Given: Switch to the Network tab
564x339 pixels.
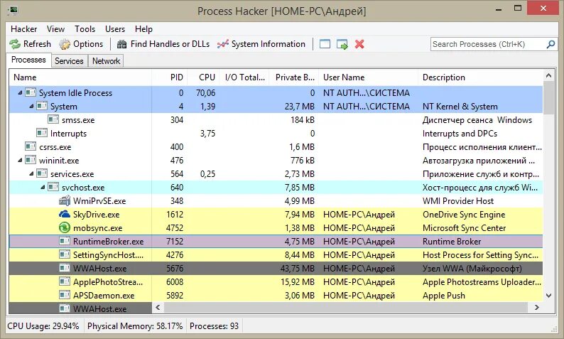Looking at the screenshot, I should (106, 61).
